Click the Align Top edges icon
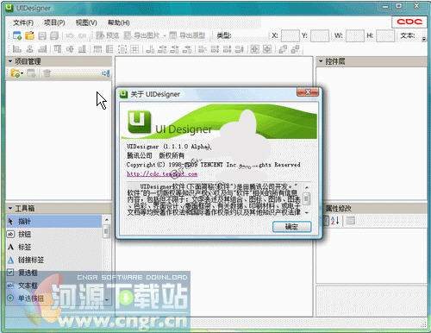 (x=58, y=49)
